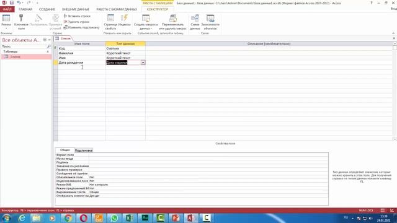Open Создать макросы данных menu
The image size is (397, 223).
pos(146,22)
